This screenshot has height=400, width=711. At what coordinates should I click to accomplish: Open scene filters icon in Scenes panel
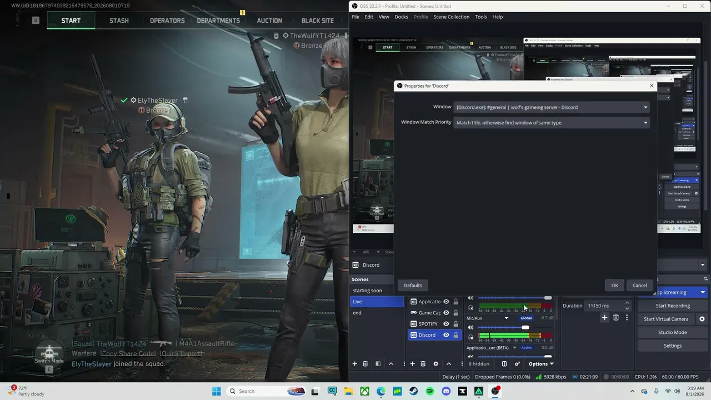tap(378, 364)
